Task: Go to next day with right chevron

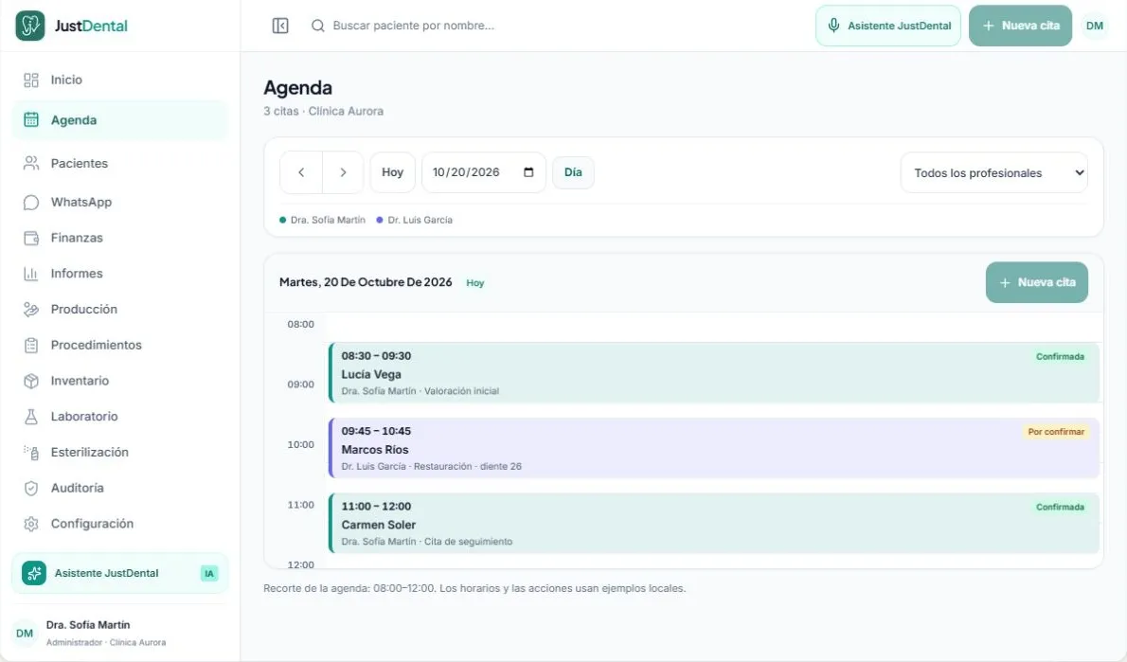Action: click(x=343, y=172)
